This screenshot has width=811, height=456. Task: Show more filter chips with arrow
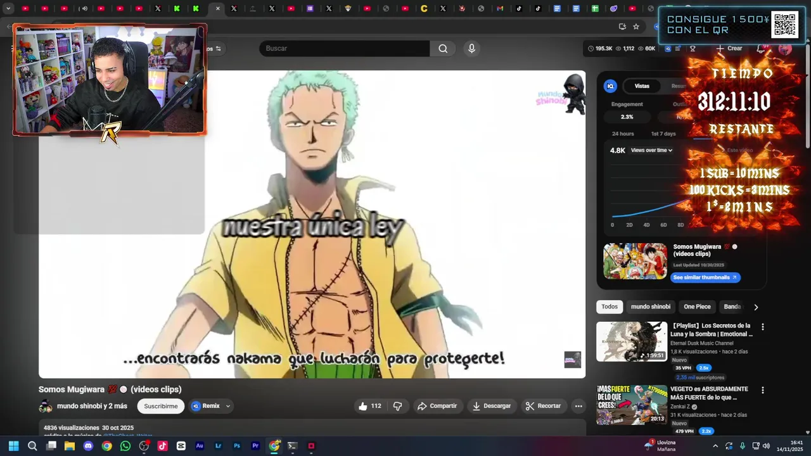pyautogui.click(x=755, y=307)
